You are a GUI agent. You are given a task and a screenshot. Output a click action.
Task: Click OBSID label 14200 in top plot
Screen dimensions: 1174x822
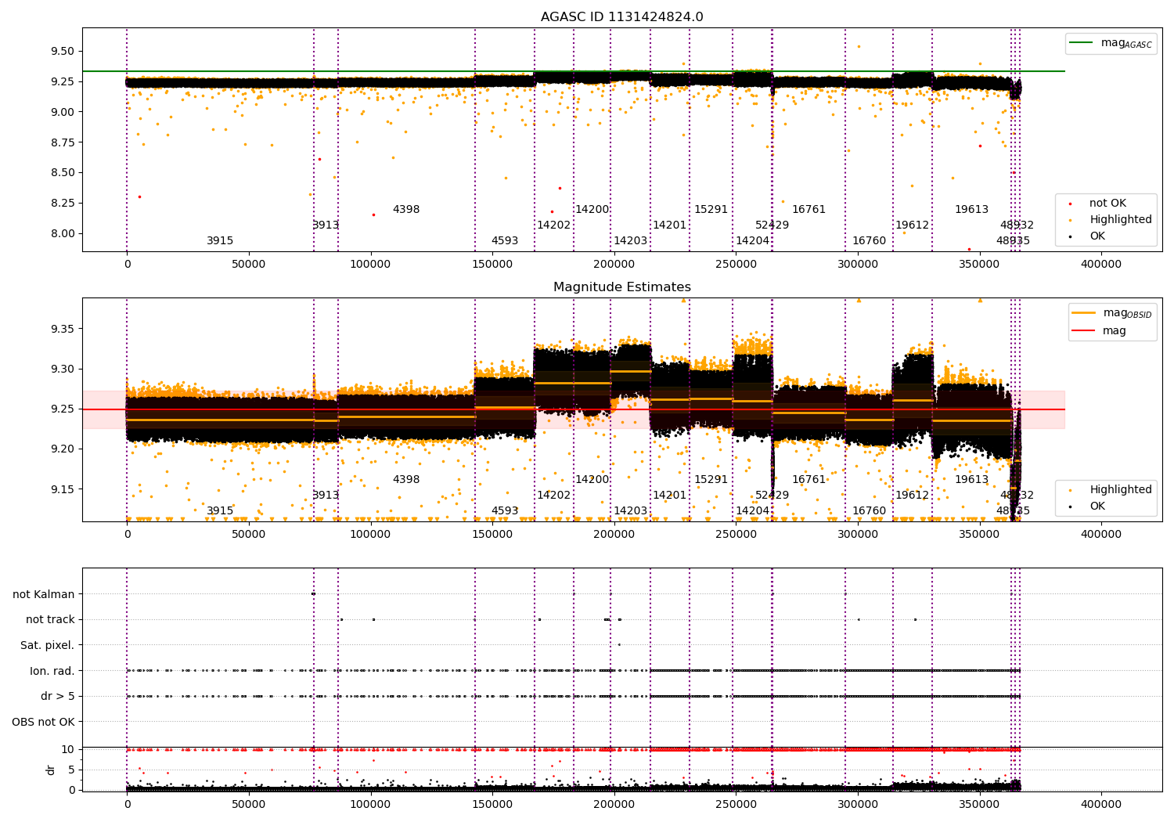click(592, 209)
